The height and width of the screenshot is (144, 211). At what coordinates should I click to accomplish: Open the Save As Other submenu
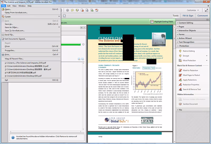[x=31, y=27]
